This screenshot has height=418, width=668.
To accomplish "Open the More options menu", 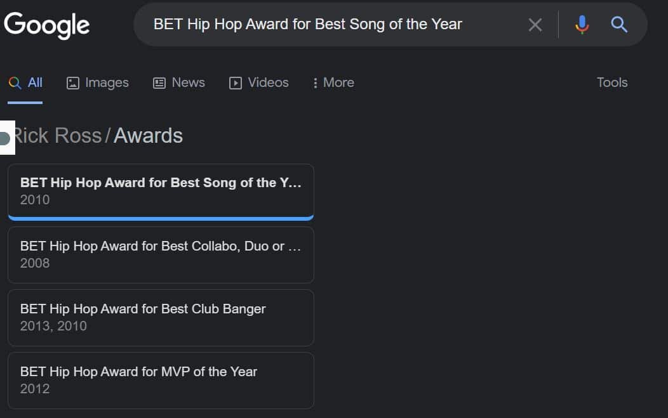I will (333, 82).
